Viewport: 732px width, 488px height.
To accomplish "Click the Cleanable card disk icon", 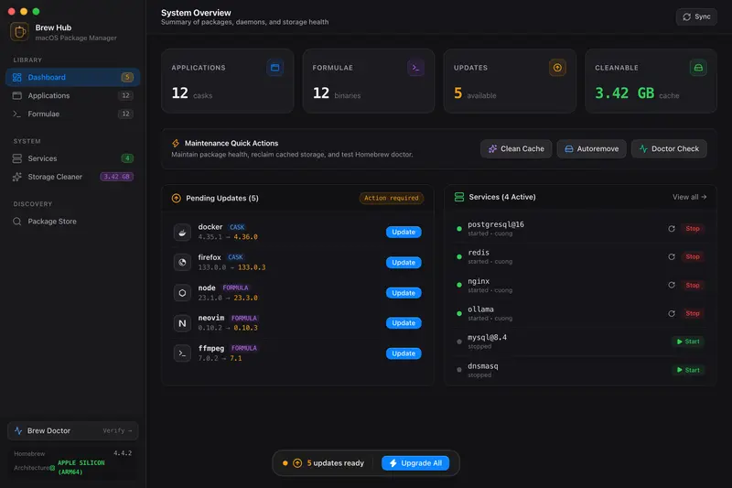I will tap(698, 68).
